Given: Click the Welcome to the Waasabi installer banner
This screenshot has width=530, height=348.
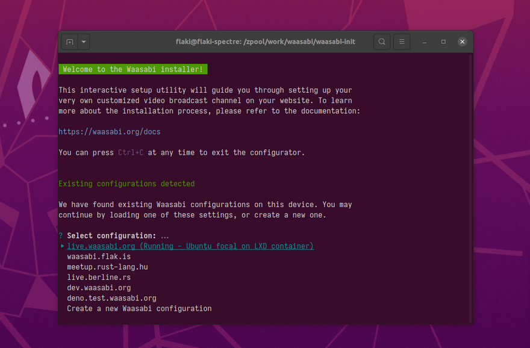Looking at the screenshot, I should [x=133, y=69].
